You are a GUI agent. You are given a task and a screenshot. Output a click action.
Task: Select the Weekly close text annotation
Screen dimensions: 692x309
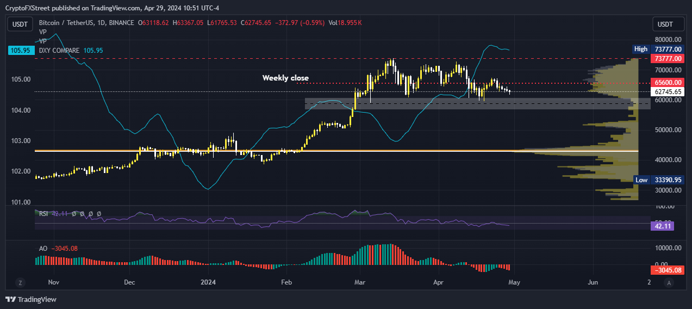pyautogui.click(x=285, y=78)
